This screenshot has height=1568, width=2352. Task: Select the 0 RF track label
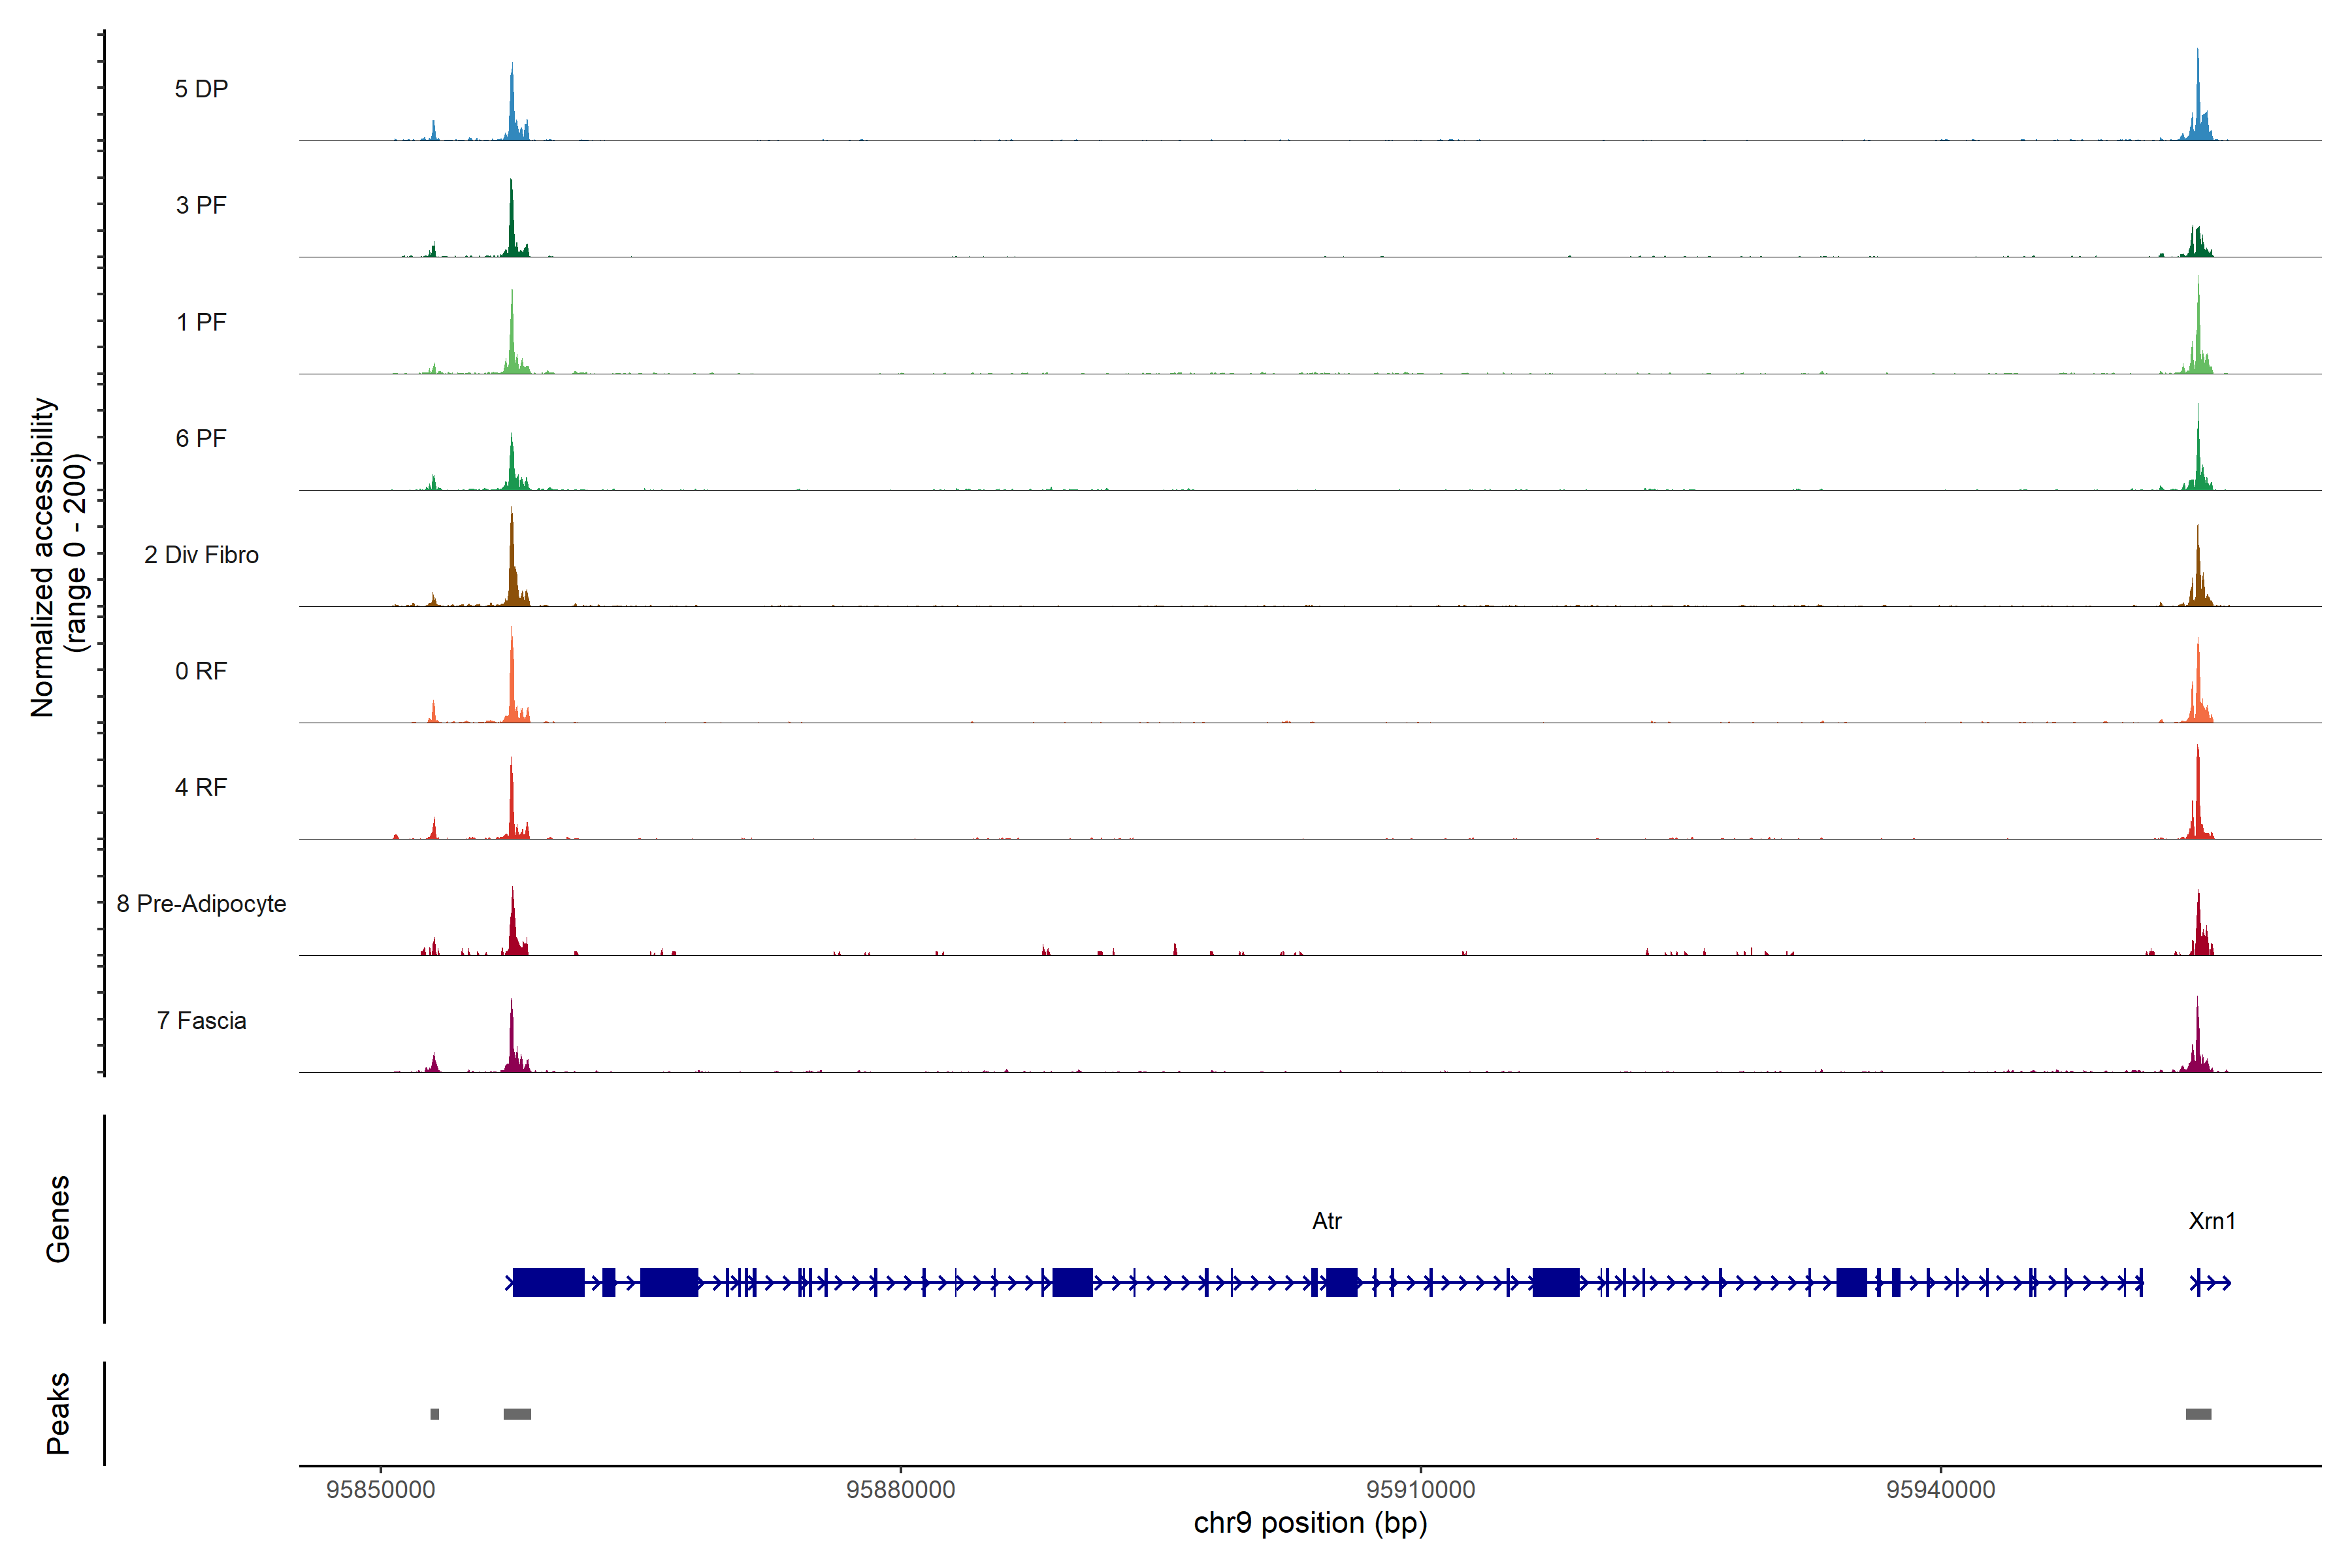point(201,671)
